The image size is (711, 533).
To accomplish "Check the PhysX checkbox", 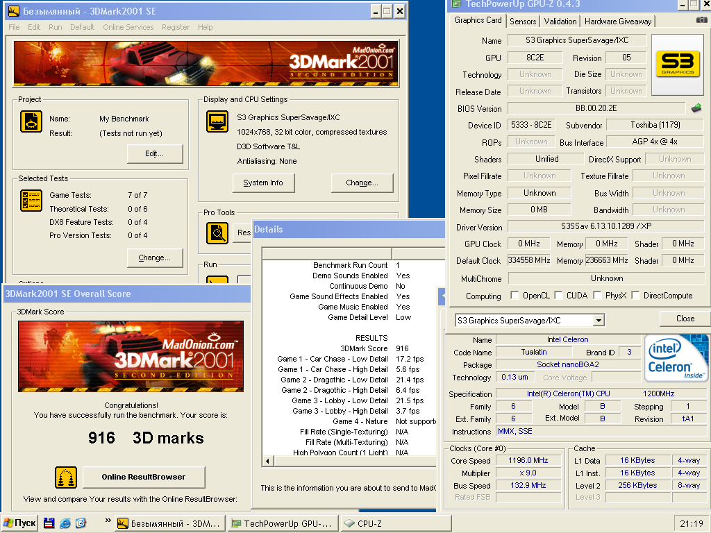I will tap(597, 296).
